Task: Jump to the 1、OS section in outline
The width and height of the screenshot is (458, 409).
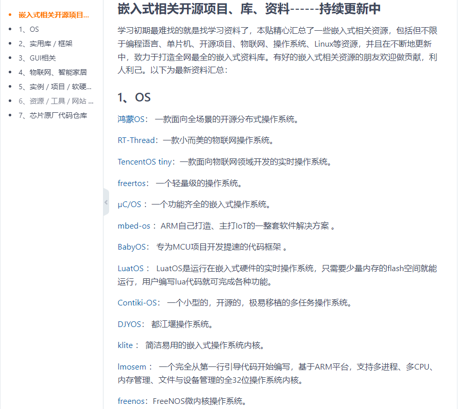Action: coord(29,29)
